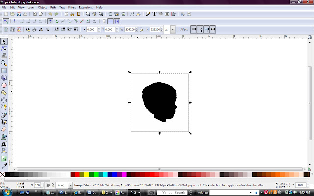Select the Calligraphy tool
This screenshot has height=196, width=314.
(x=4, y=122)
